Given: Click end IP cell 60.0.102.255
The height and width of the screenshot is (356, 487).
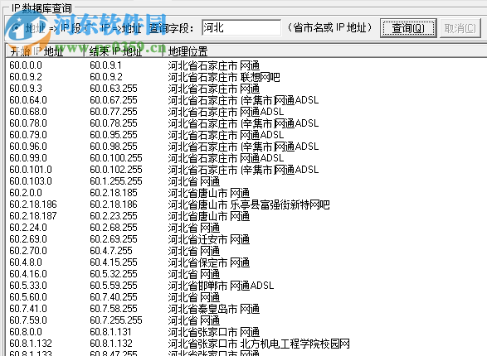Looking at the screenshot, I should (x=116, y=170).
